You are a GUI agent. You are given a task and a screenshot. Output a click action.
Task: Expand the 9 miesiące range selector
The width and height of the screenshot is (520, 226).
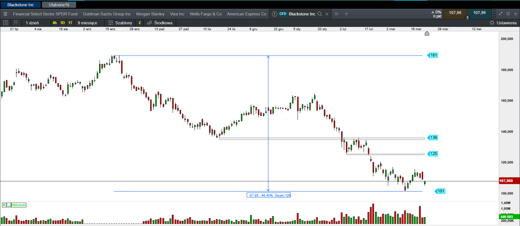click(87, 23)
